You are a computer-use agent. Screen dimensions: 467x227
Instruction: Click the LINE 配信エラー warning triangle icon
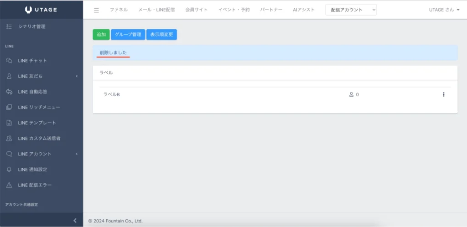(x=9, y=185)
